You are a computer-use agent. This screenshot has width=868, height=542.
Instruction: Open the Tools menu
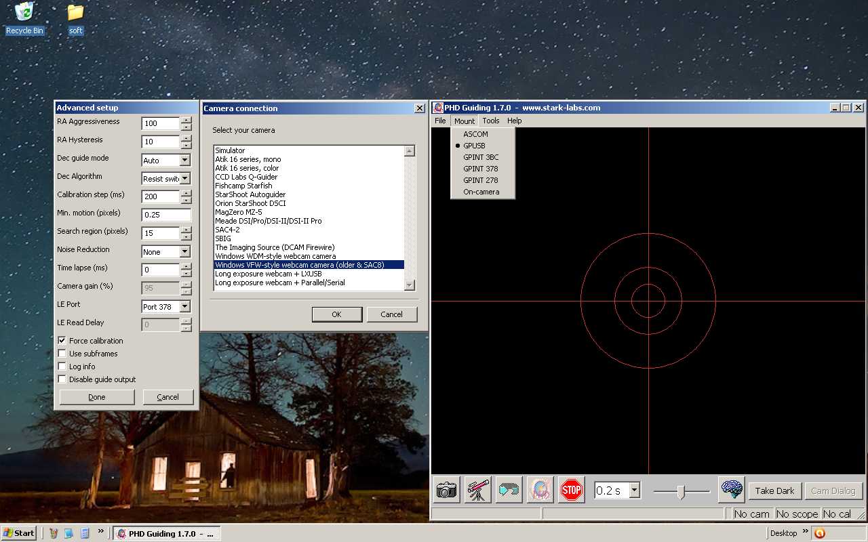pyautogui.click(x=491, y=121)
